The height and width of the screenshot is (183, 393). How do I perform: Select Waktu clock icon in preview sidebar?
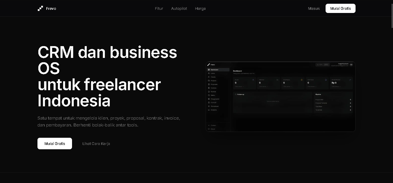209,95
